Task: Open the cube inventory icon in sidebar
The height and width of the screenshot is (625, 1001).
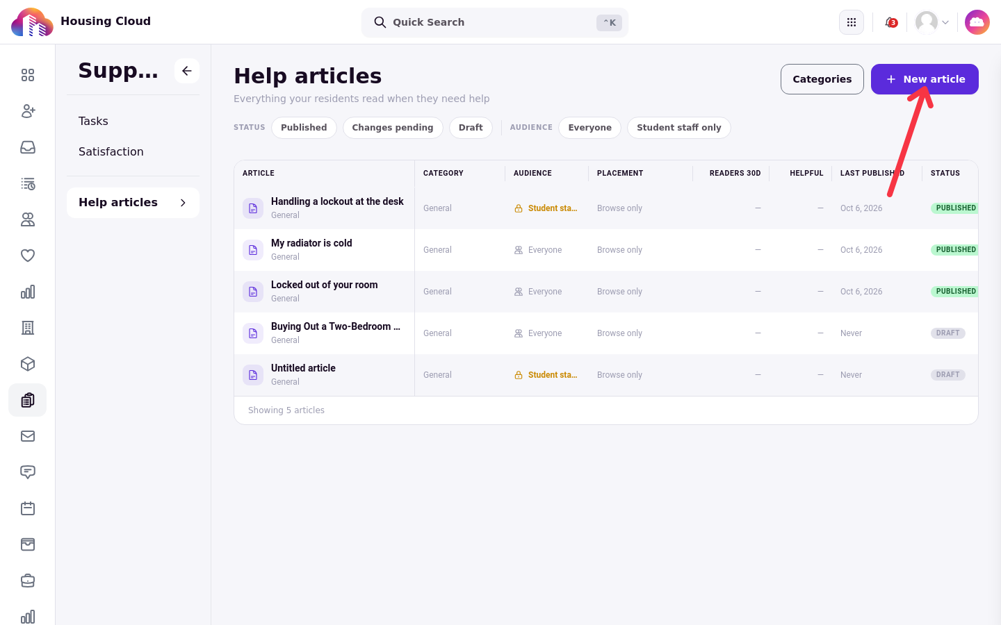Action: pyautogui.click(x=28, y=364)
